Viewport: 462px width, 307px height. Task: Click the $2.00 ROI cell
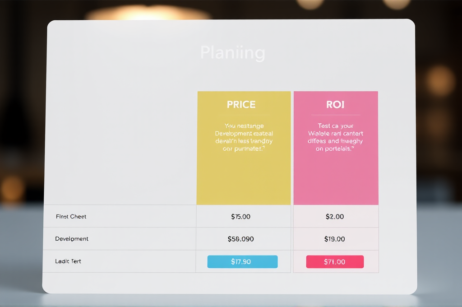334,217
